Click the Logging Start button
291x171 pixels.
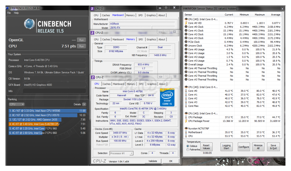point(226,147)
